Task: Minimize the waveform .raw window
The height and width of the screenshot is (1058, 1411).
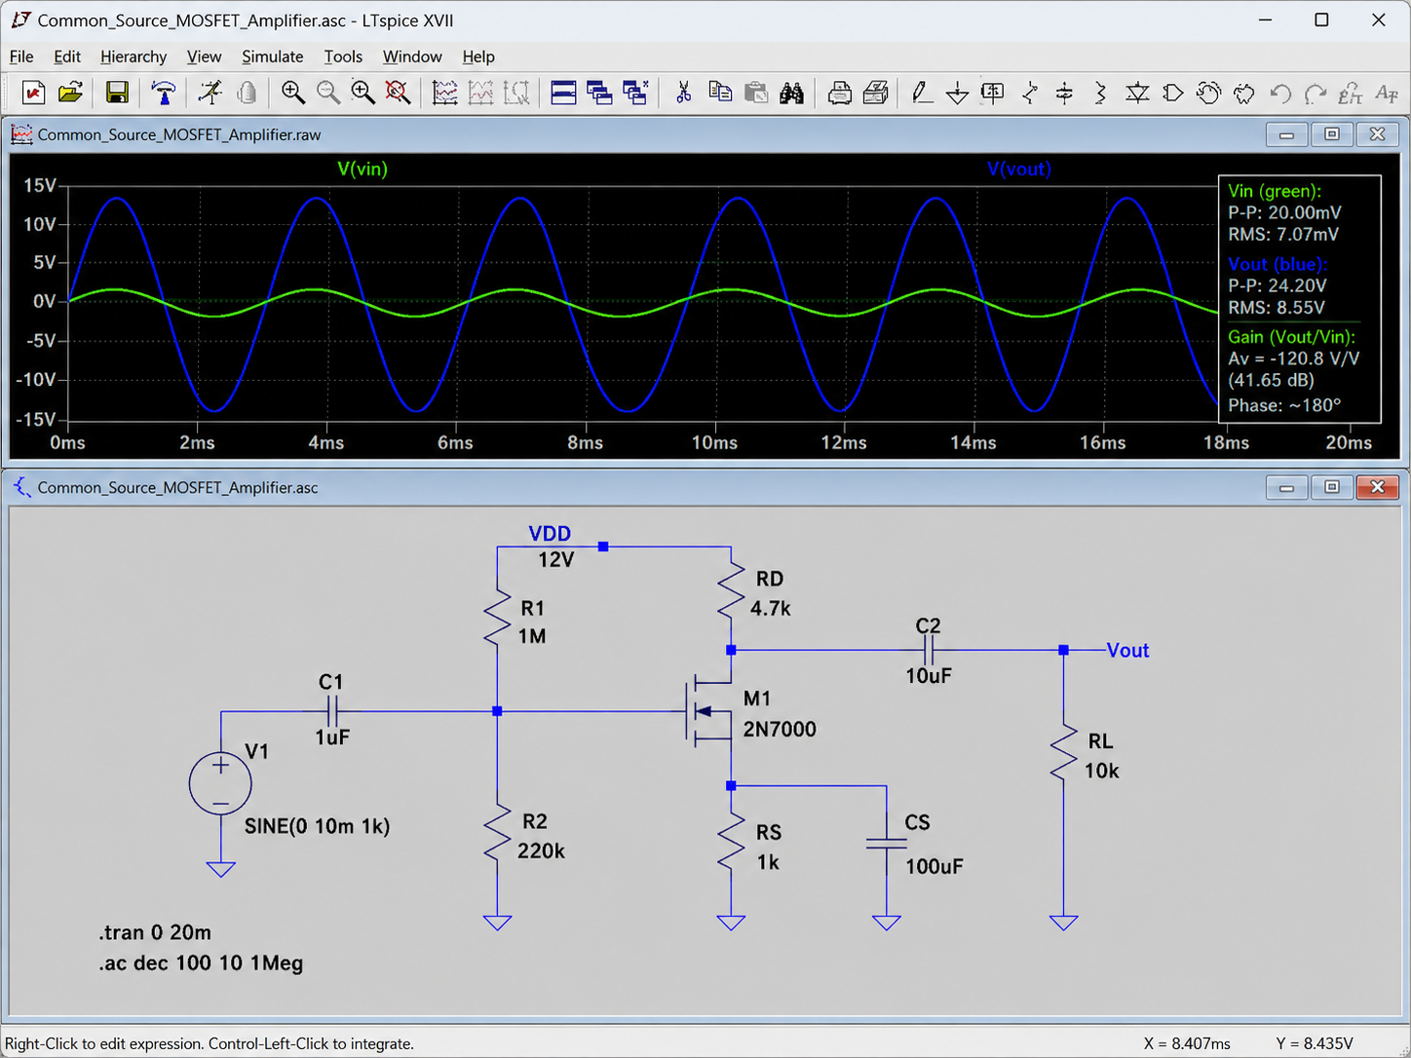Action: (x=1286, y=134)
